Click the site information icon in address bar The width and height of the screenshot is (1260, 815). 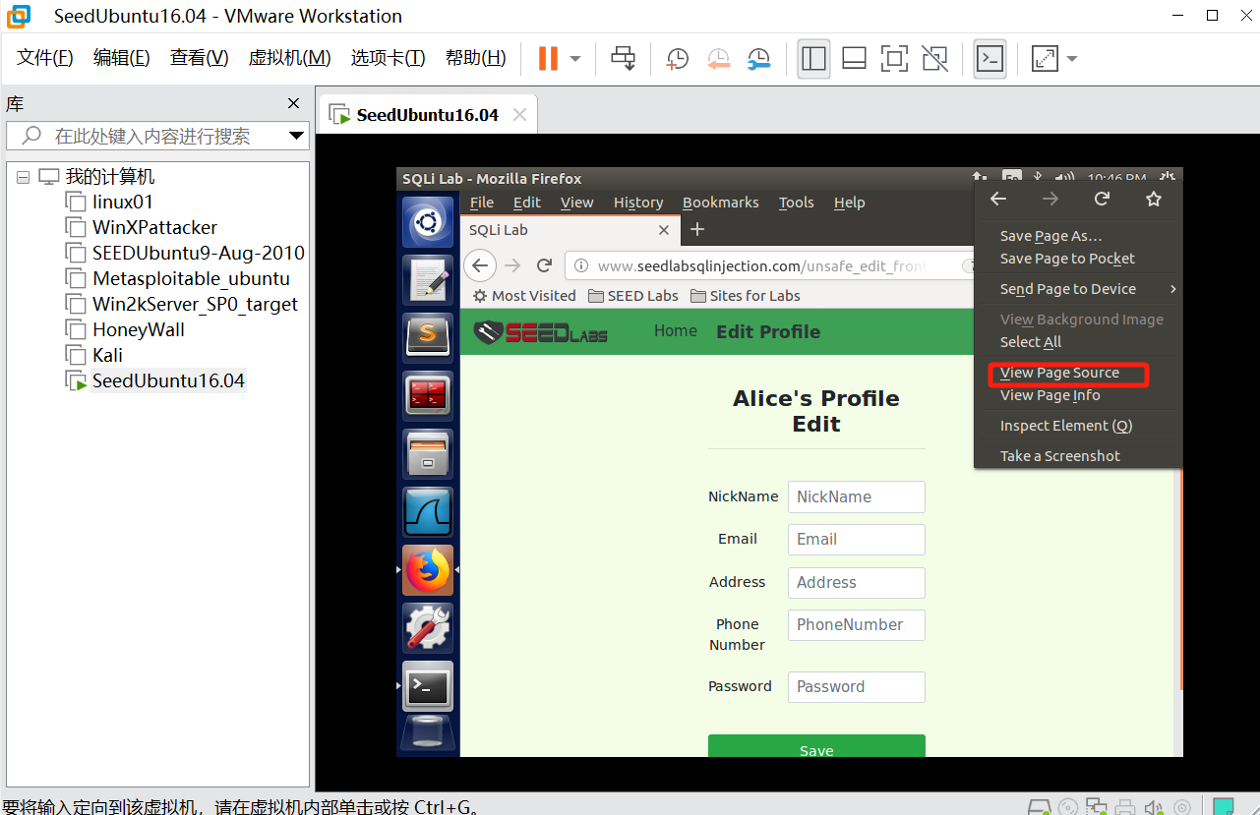click(x=581, y=265)
